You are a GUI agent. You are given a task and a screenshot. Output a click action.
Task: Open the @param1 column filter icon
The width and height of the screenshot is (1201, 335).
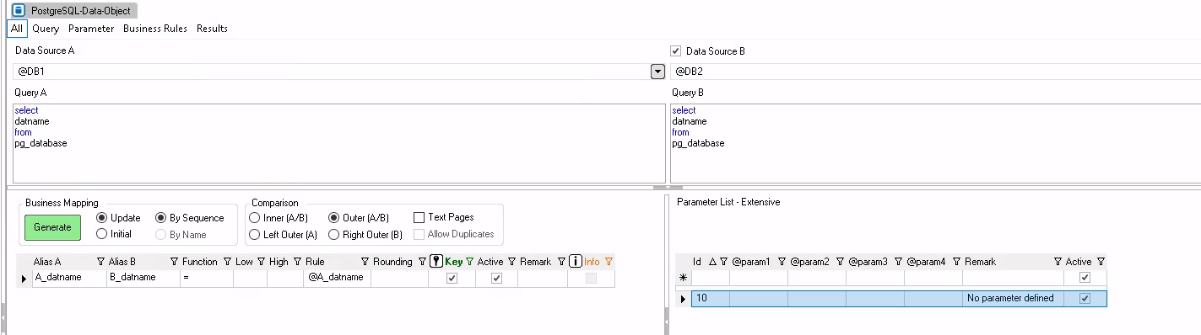click(x=782, y=262)
